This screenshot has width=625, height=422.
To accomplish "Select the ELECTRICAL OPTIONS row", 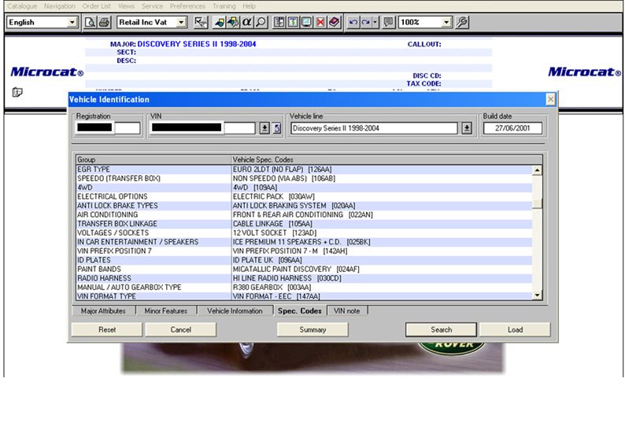I will 304,196.
